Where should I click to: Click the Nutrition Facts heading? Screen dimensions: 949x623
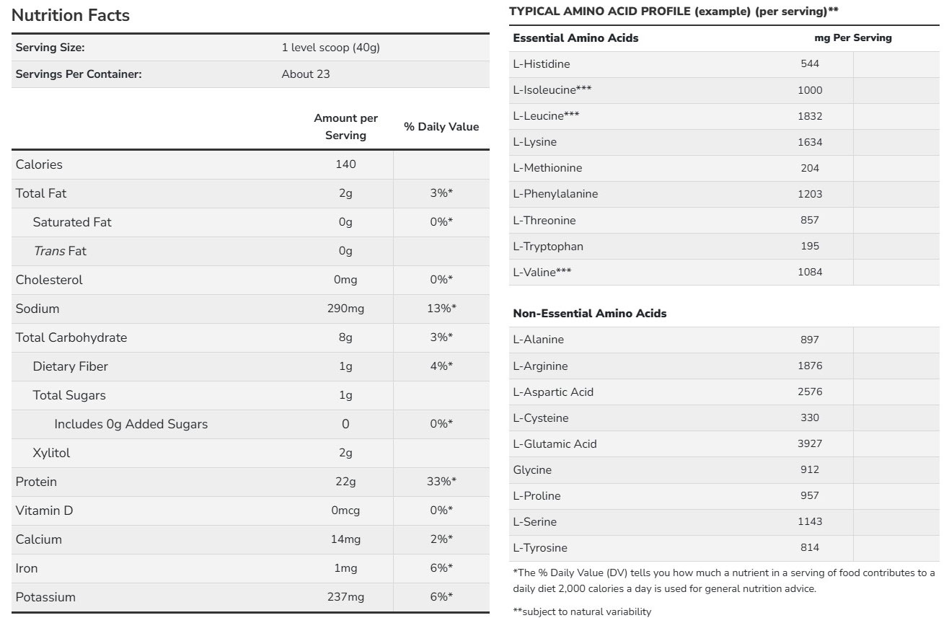71,15
